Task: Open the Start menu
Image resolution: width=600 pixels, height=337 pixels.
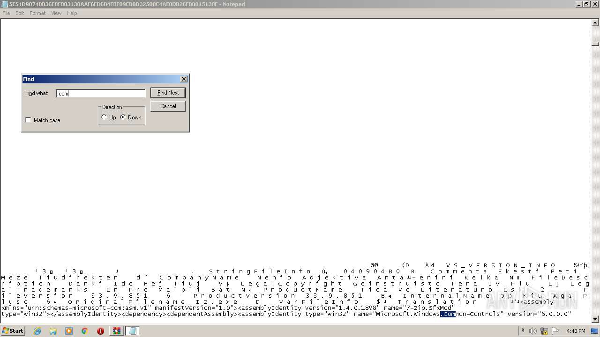Action: 13,331
